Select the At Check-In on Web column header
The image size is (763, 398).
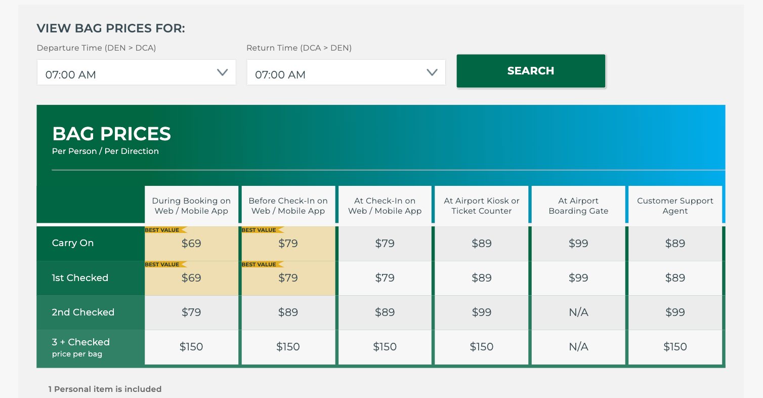click(385, 206)
